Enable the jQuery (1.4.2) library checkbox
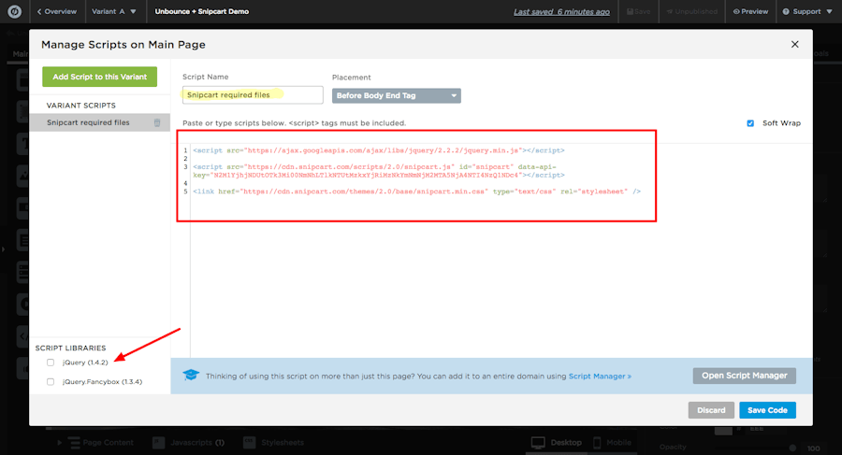The height and width of the screenshot is (455, 842). tap(51, 363)
